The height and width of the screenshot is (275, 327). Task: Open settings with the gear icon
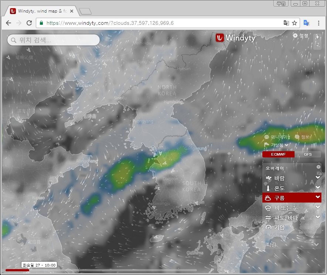(x=295, y=35)
